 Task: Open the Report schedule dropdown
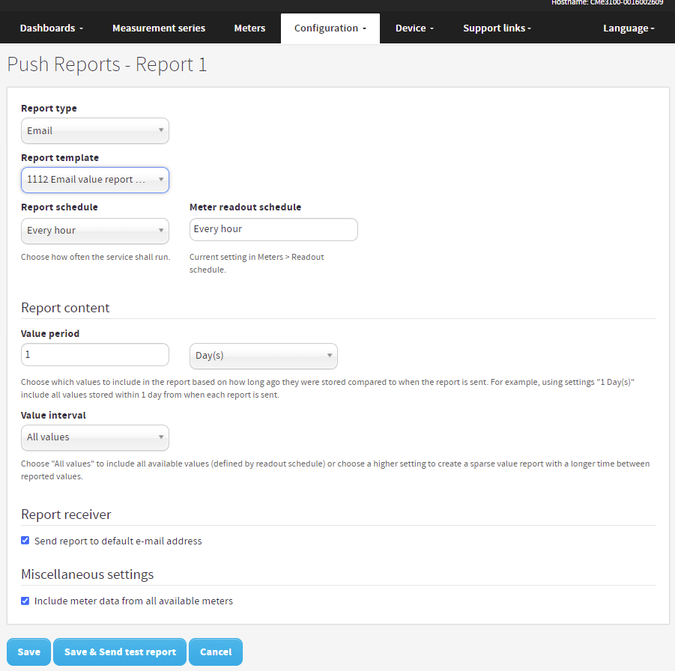pos(94,230)
